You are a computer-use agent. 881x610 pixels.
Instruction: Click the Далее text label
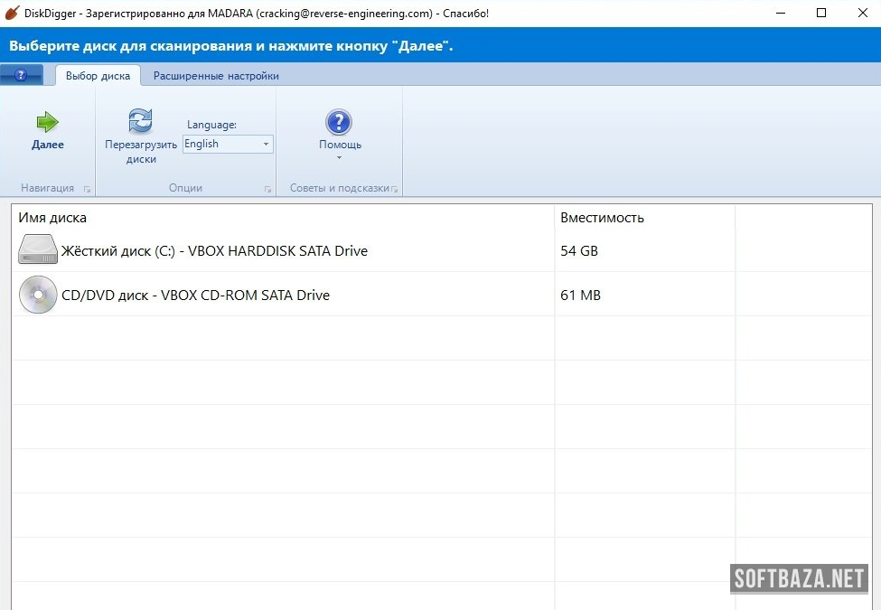click(48, 145)
